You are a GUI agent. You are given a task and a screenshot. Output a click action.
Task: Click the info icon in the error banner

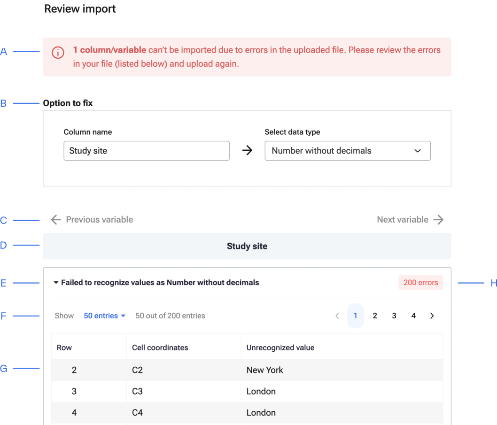tap(58, 53)
